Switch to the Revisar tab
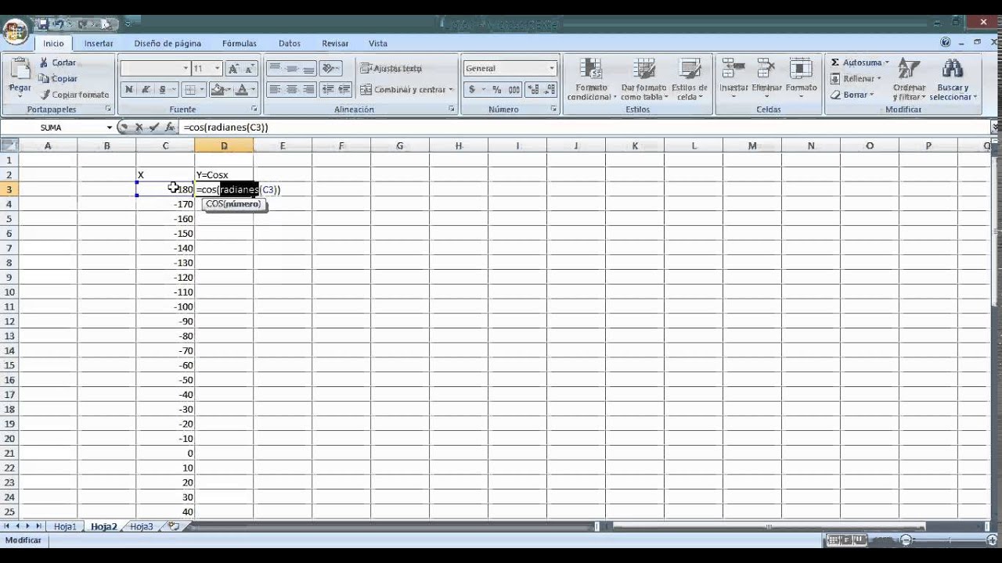Viewport: 1002px width, 563px height. (x=335, y=44)
